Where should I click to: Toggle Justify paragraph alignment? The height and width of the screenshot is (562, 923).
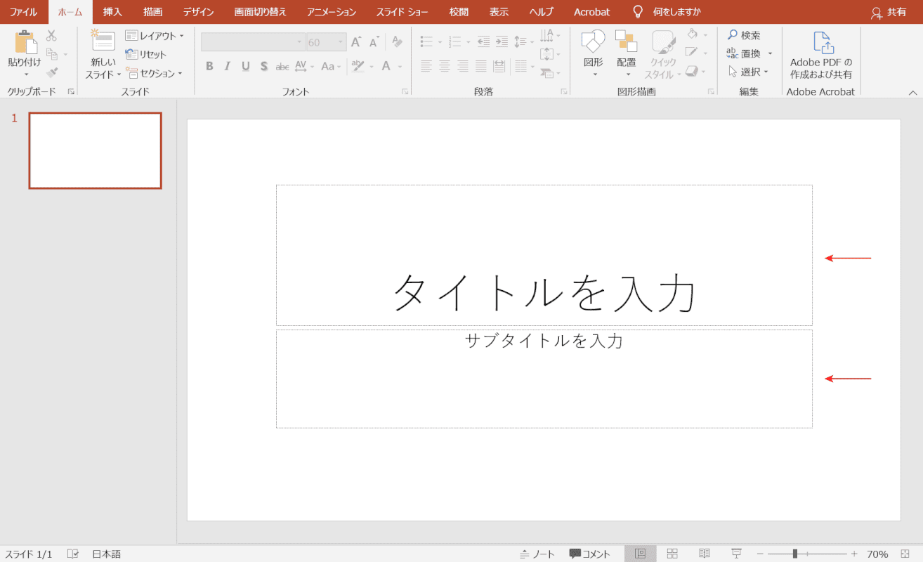click(481, 67)
